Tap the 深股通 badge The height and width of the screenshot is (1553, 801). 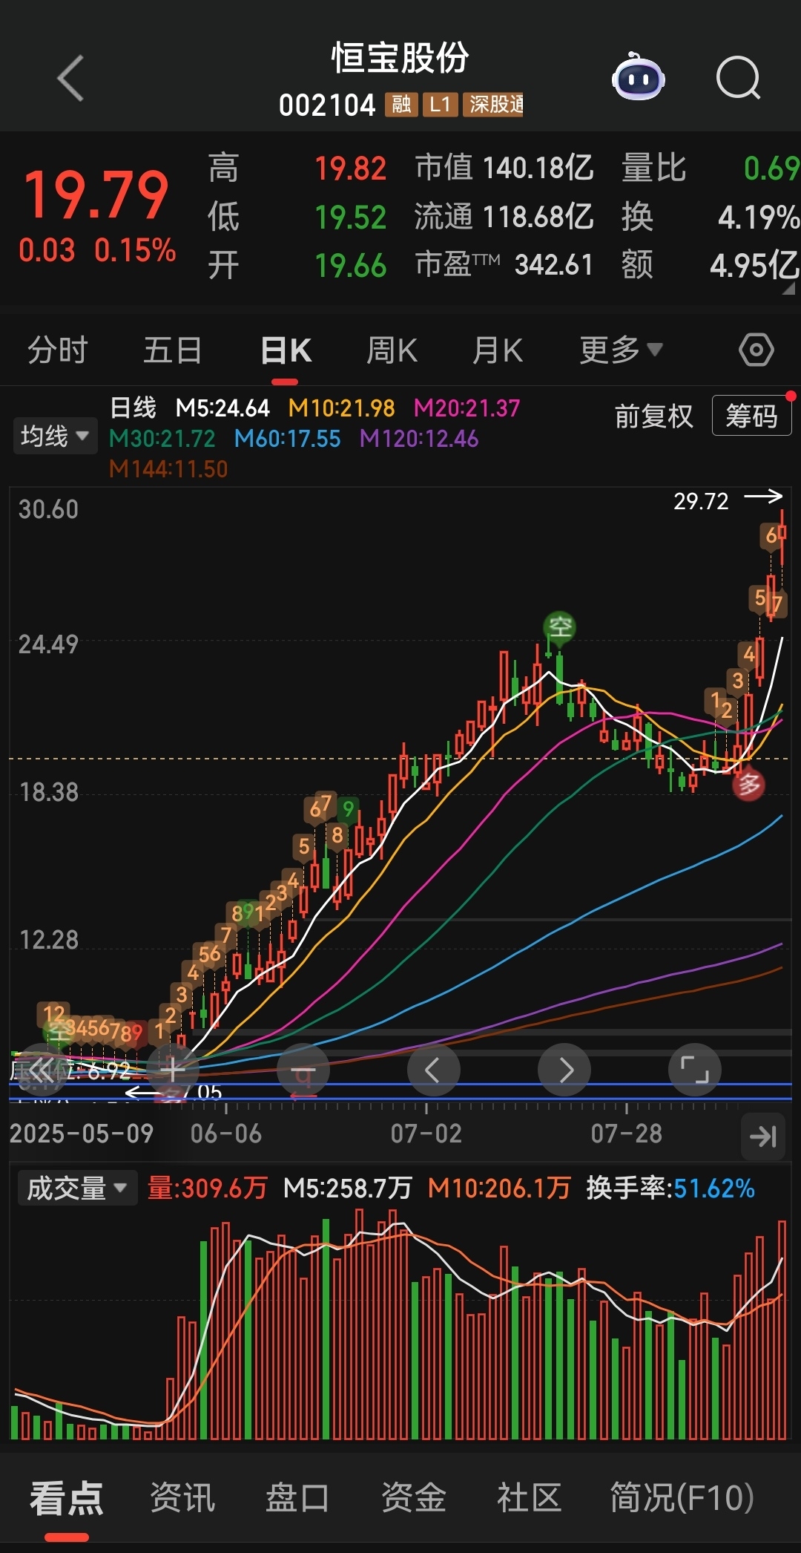494,105
